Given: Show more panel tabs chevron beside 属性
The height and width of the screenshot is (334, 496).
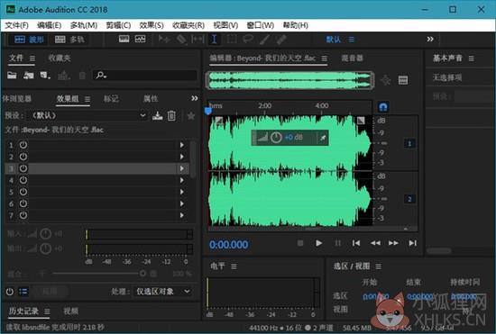Looking at the screenshot, I should point(195,98).
